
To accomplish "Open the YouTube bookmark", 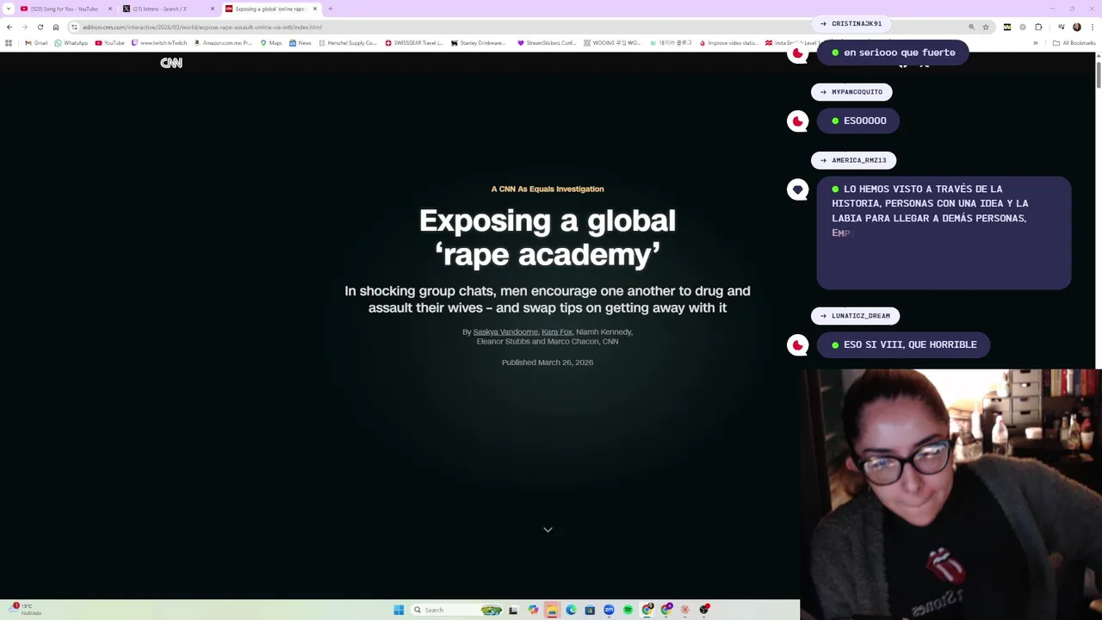I will click(x=109, y=42).
